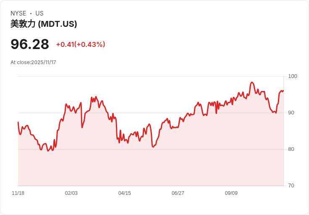Click the 70 price axis label
309x215 pixels.
[x=291, y=186]
